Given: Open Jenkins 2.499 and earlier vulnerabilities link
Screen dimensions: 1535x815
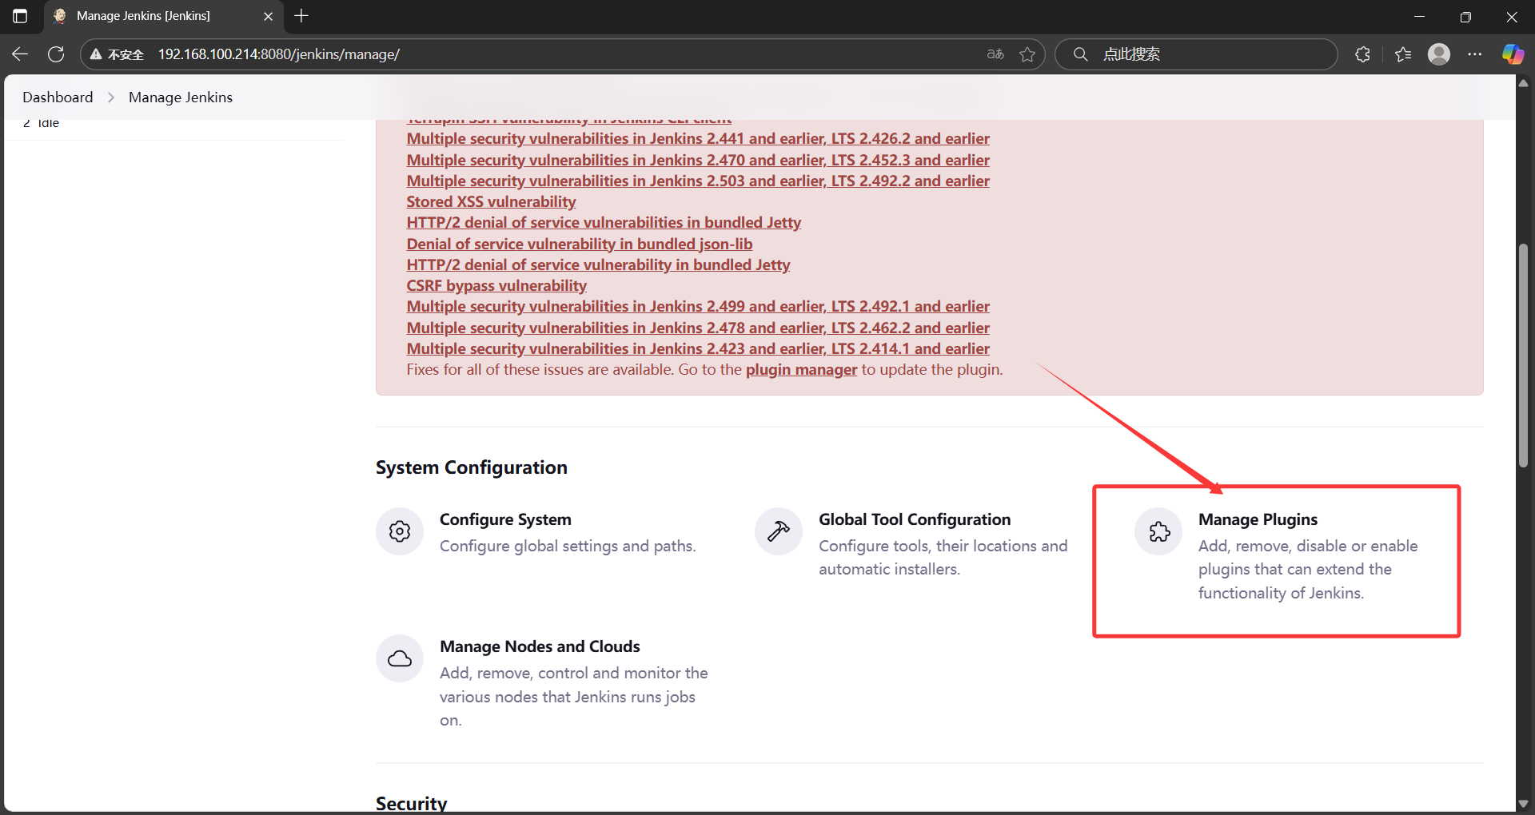Looking at the screenshot, I should (698, 306).
